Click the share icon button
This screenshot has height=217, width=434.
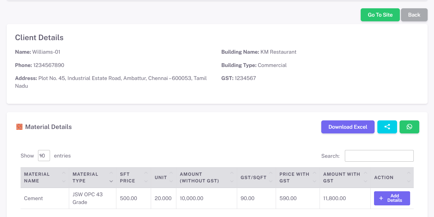click(387, 127)
